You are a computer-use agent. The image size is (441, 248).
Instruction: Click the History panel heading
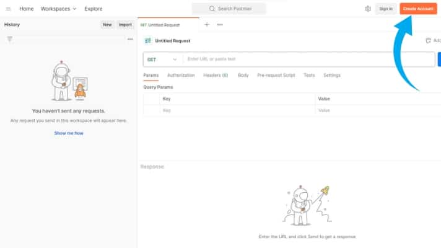coord(12,25)
